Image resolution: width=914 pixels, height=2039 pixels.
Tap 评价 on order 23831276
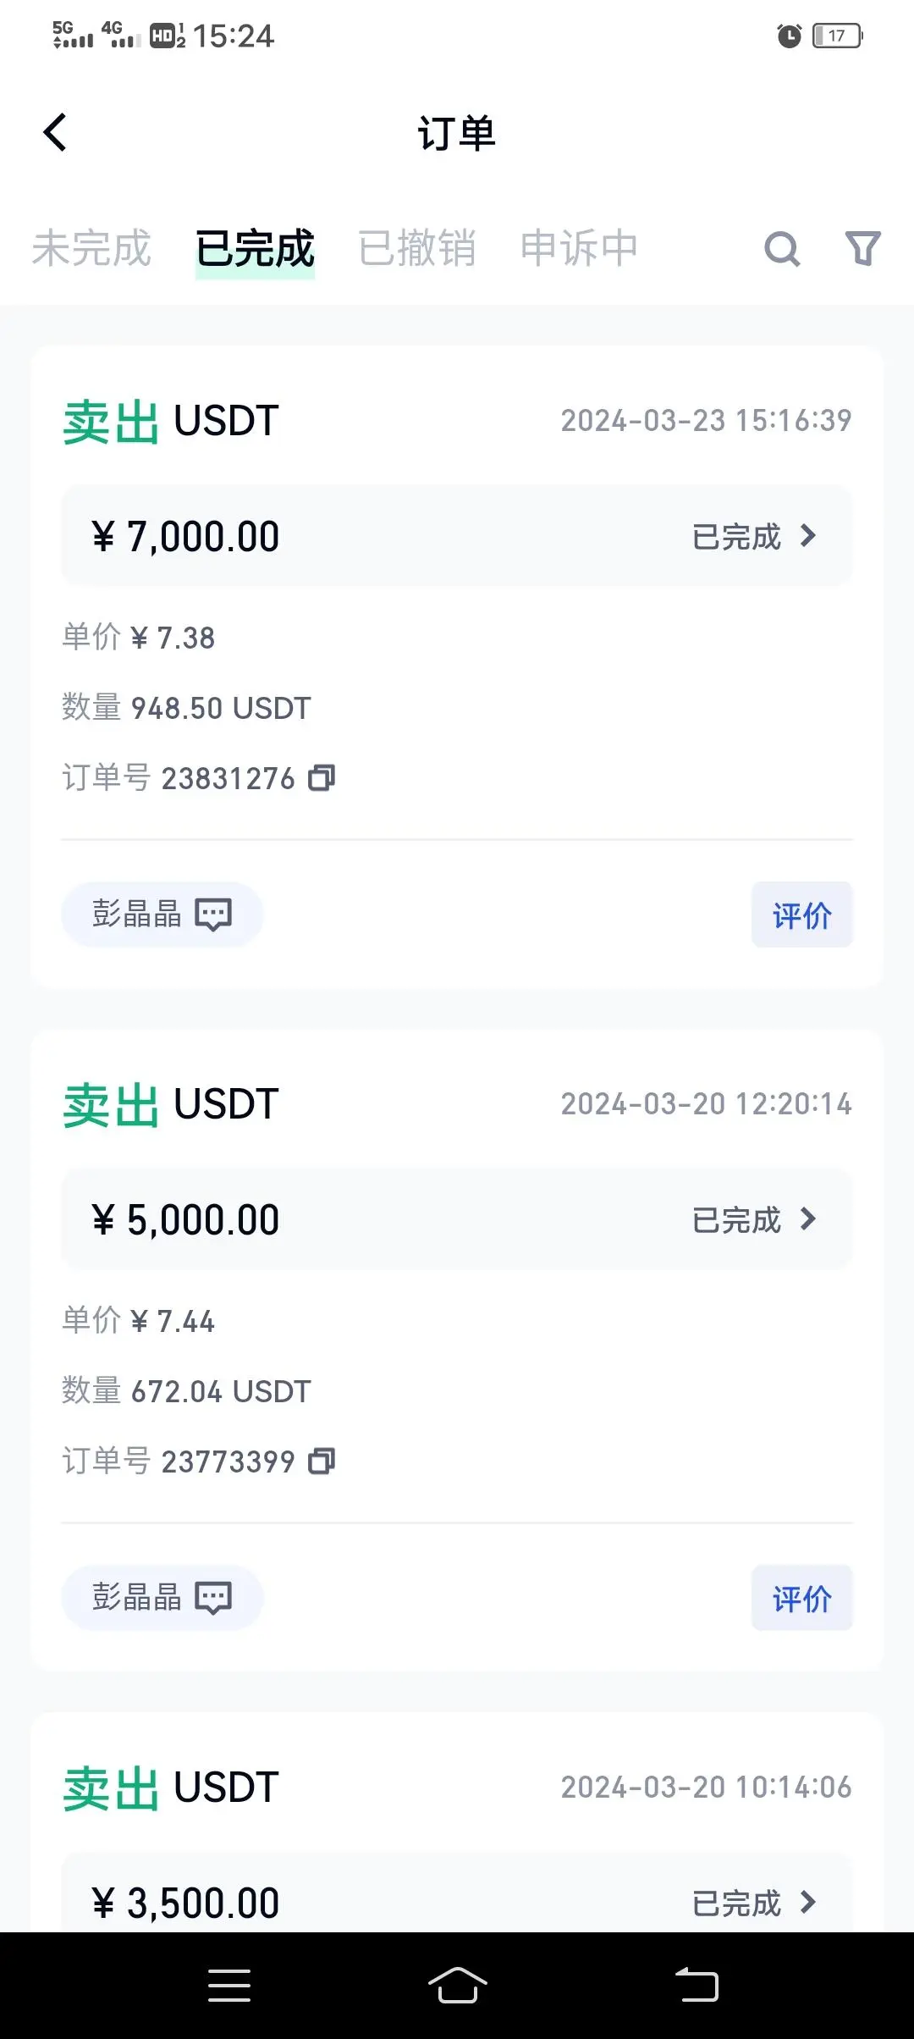point(801,915)
